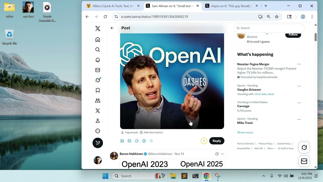Open Bookmarks in sidebar
This screenshot has width=323, height=182.
98,90
